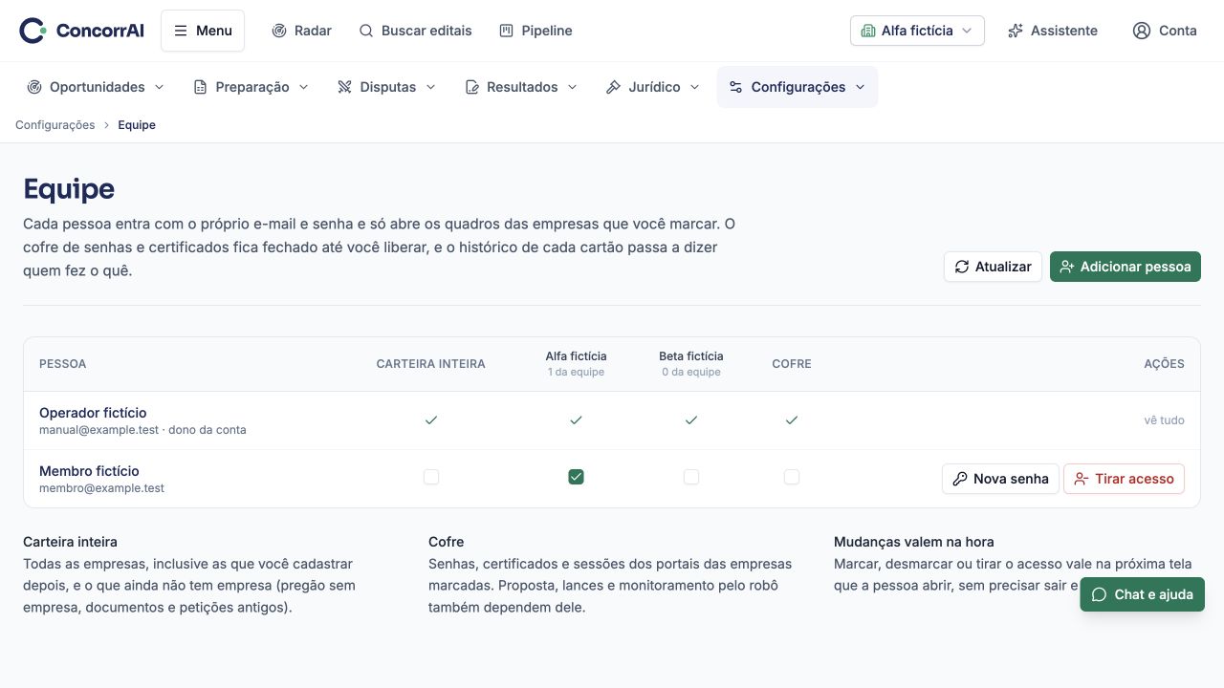Uncheck Alfa fictícia for Membro fictício
The height and width of the screenshot is (688, 1224).
[x=576, y=477]
